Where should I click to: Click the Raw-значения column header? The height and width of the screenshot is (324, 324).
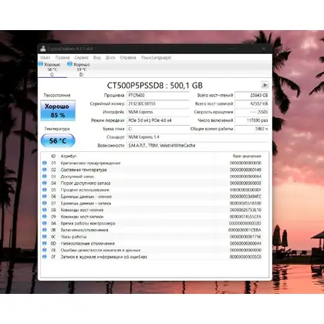(x=247, y=156)
